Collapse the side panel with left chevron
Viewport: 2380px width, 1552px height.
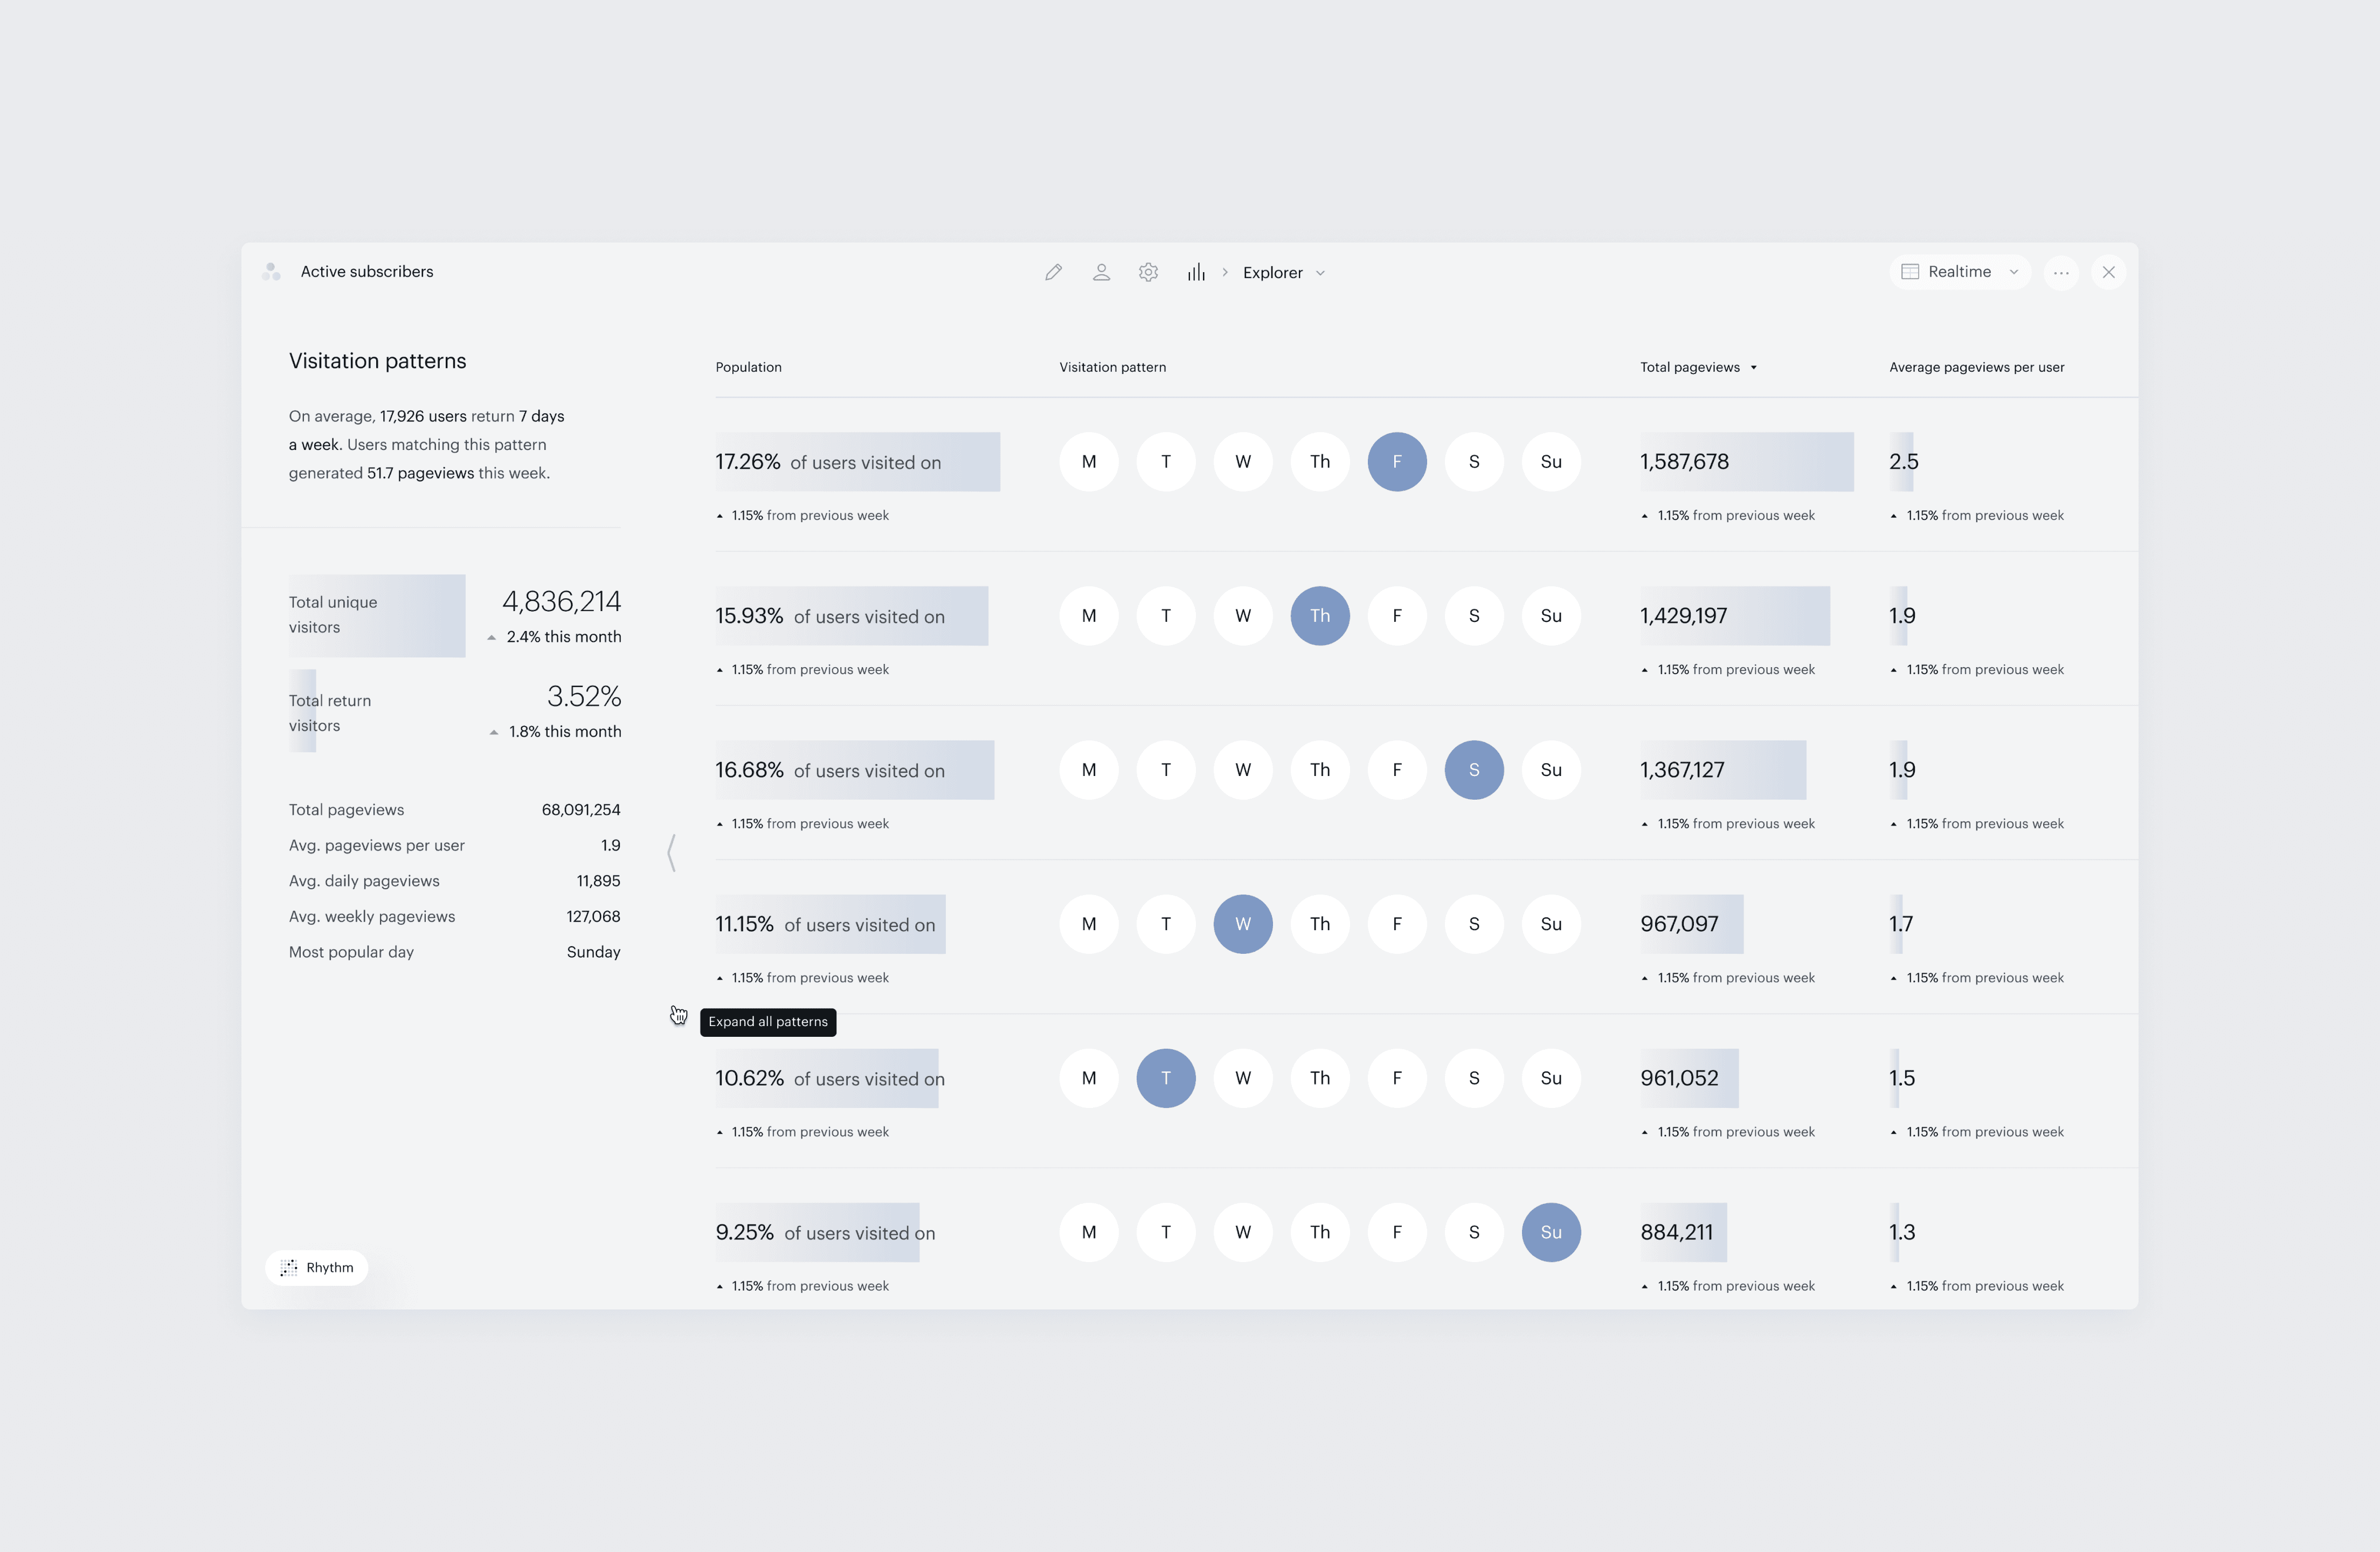(x=672, y=853)
